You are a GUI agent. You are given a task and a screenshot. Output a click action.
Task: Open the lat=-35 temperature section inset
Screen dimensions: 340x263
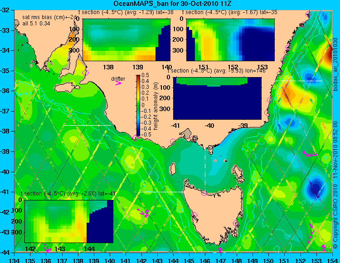(x=230, y=40)
